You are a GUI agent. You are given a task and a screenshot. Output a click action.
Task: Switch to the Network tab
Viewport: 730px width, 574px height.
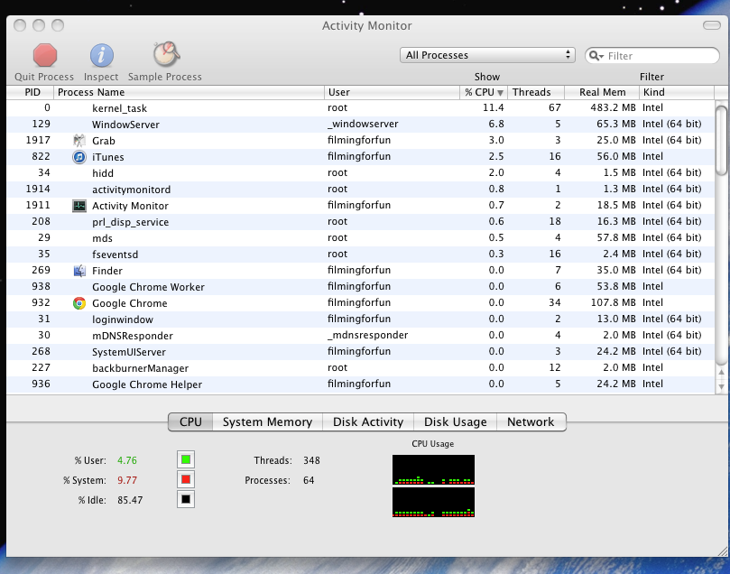[531, 421]
